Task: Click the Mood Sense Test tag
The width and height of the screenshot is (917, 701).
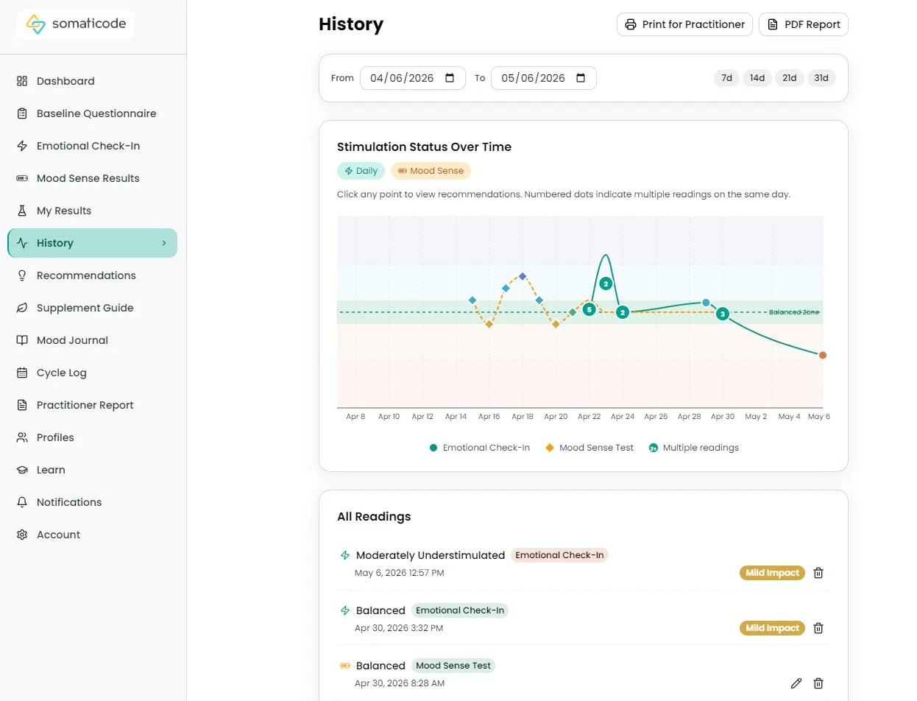Action: point(453,666)
